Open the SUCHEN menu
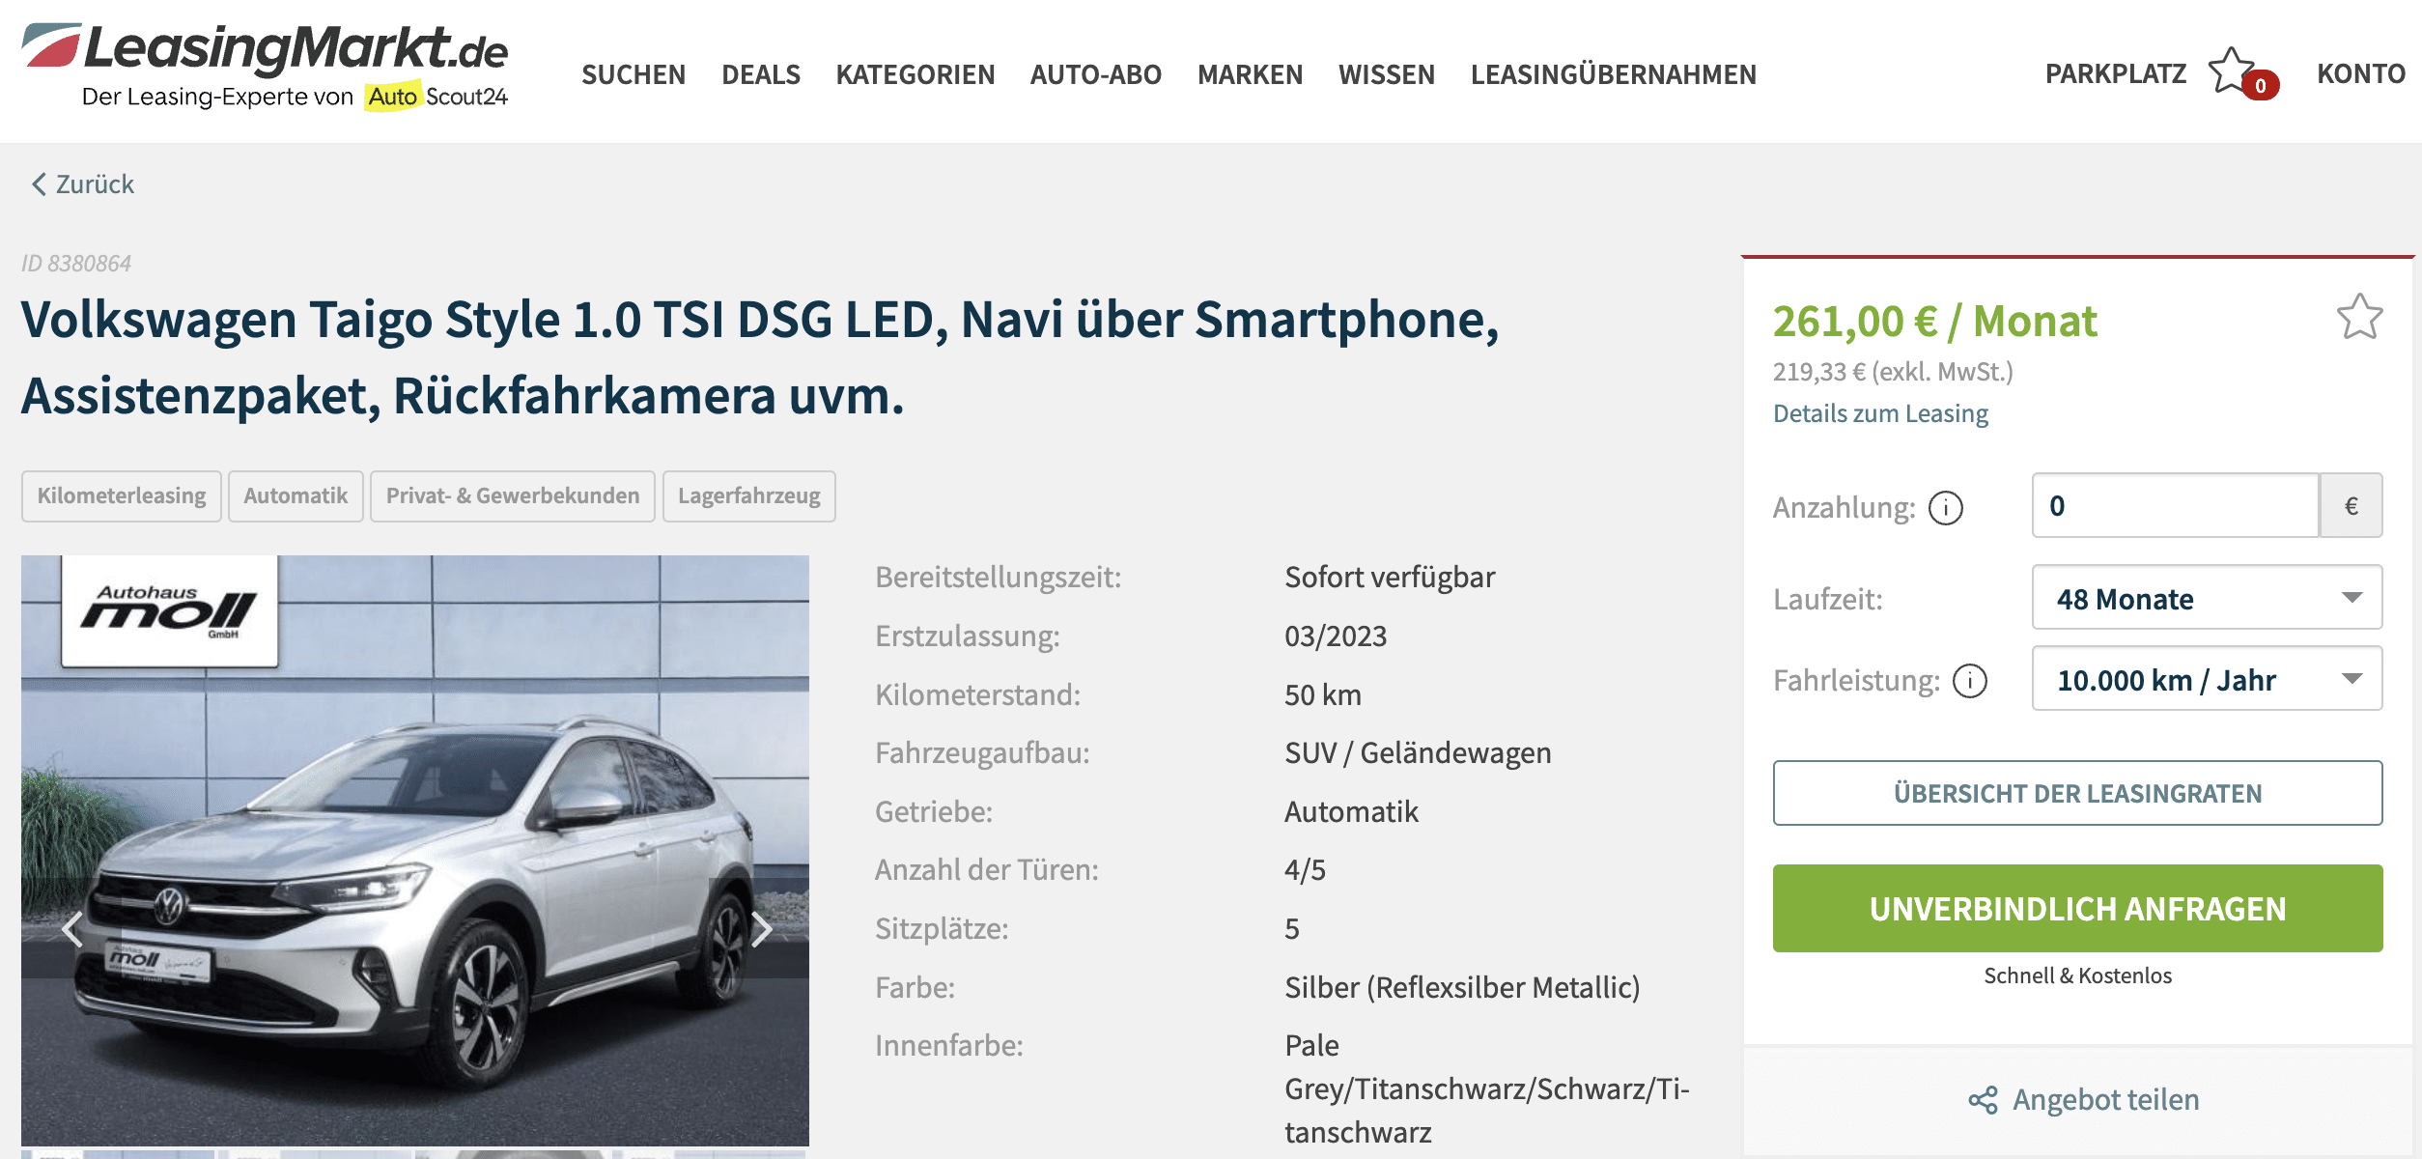 tap(634, 74)
